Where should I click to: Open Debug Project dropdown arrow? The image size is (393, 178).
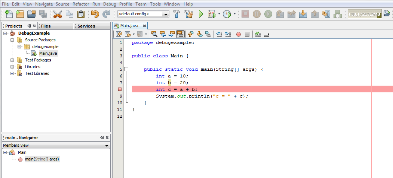coord(219,14)
